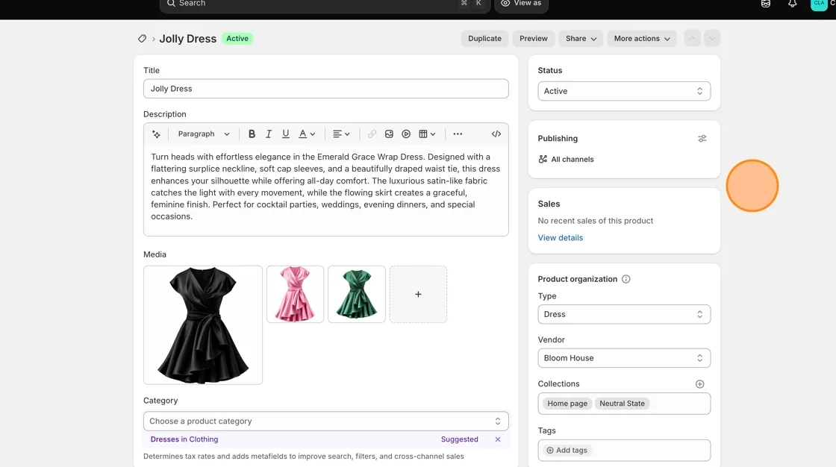This screenshot has height=467, width=836.
Task: Toggle italic formatting in description
Action: [269, 134]
